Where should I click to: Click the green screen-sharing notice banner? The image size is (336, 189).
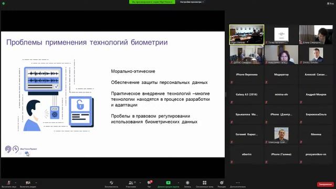(152, 2)
